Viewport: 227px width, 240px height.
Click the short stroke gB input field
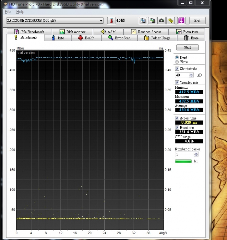[x=182, y=75]
